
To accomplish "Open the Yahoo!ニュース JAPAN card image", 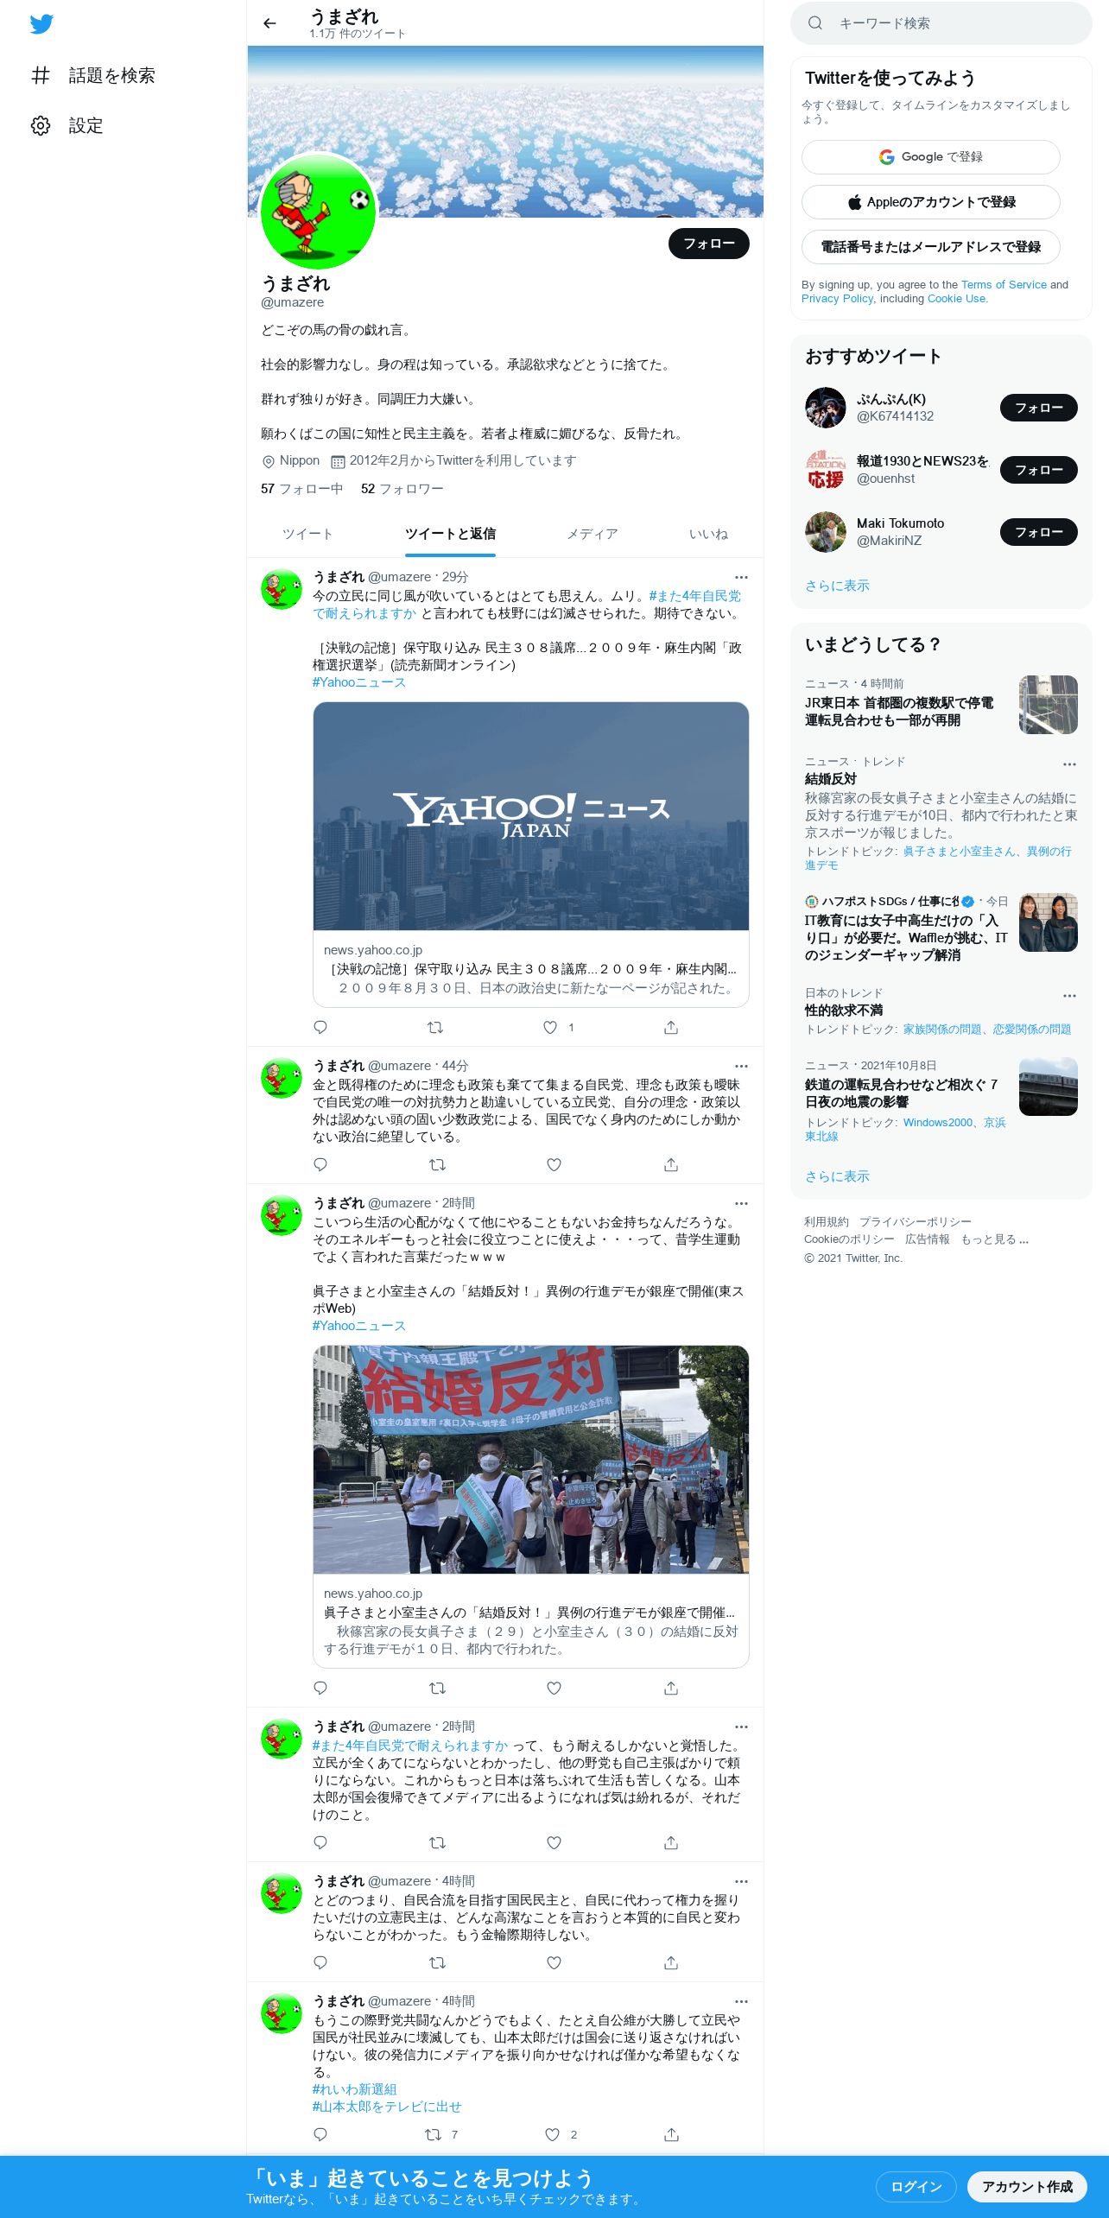I will pos(531,816).
